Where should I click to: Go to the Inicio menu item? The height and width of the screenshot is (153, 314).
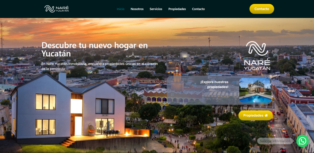pyautogui.click(x=121, y=9)
